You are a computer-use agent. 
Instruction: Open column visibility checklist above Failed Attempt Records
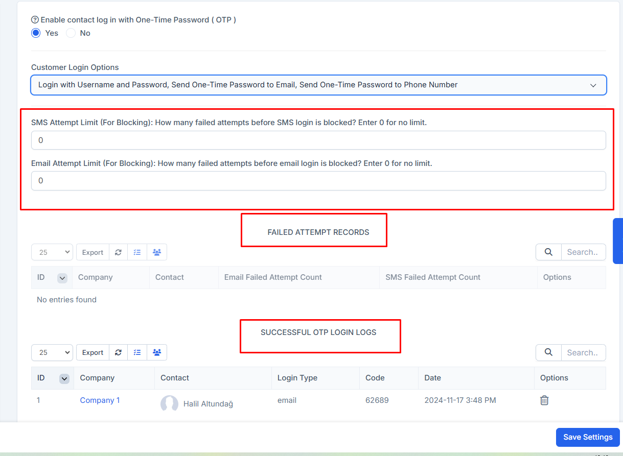[x=137, y=252]
